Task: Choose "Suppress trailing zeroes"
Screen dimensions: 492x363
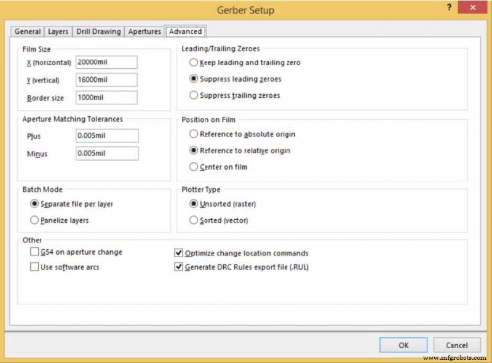Action: (x=192, y=95)
